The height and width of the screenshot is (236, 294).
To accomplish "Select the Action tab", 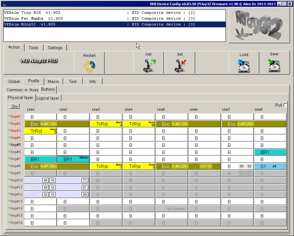I will pyautogui.click(x=14, y=47).
